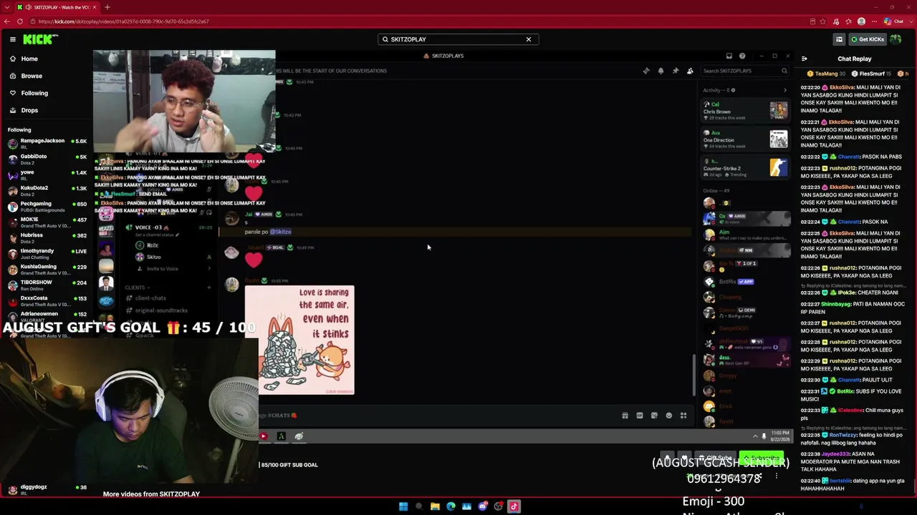Open the Discord gift icon in message bar
Screen dimensions: 917x515
(625, 416)
